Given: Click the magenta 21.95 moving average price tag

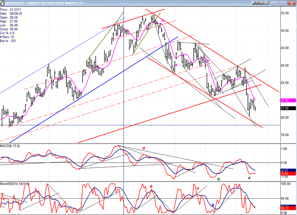Looking at the screenshot, I should coord(288,100).
